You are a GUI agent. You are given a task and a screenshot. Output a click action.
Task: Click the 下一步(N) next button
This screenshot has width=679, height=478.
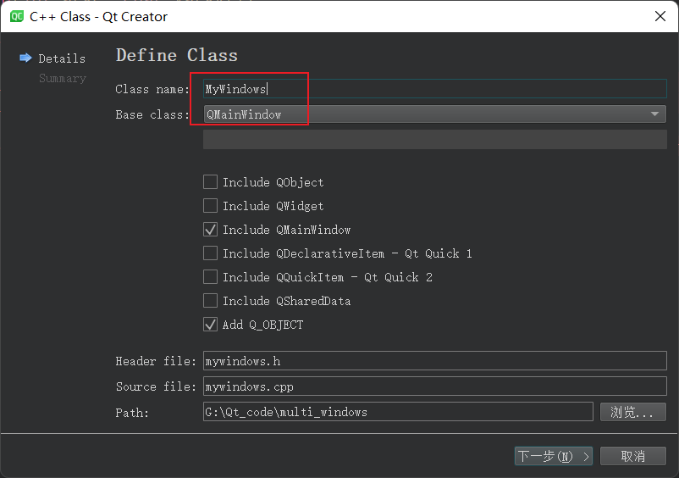tap(554, 456)
